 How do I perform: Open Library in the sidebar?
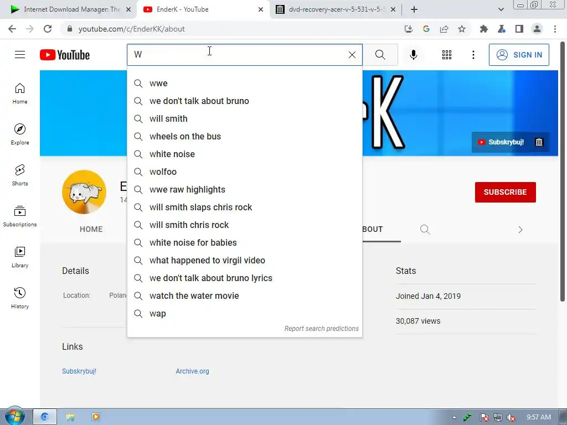(x=20, y=257)
